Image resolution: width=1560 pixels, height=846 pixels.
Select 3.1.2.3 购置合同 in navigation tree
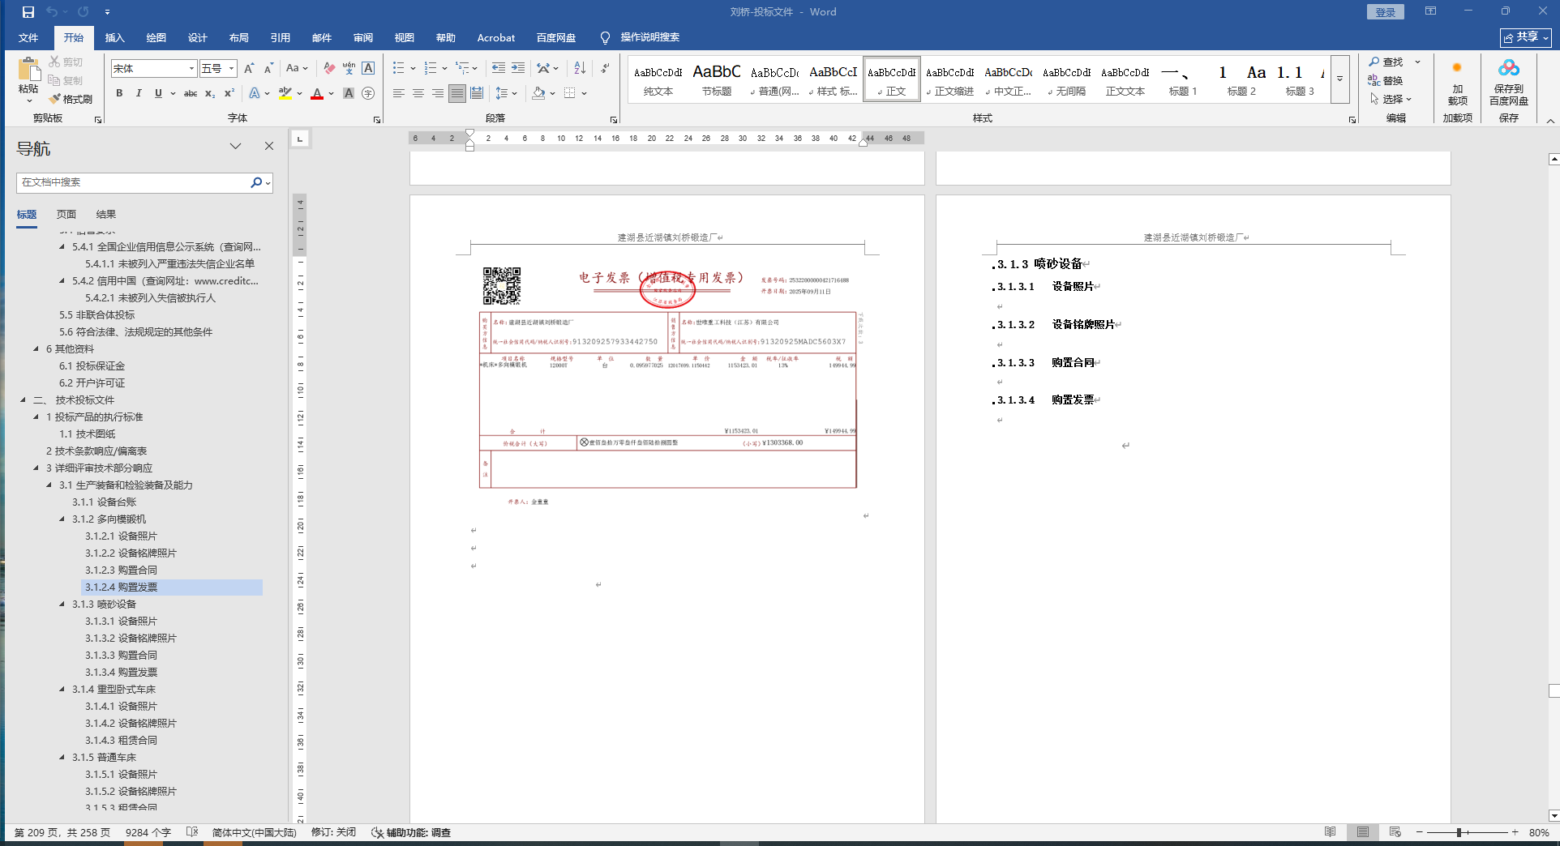(x=122, y=570)
